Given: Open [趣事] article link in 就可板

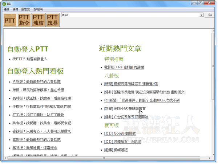Looking at the screenshot, I should [x=116, y=150].
